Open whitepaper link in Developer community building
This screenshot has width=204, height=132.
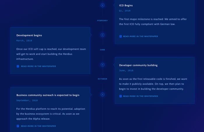click(140, 96)
